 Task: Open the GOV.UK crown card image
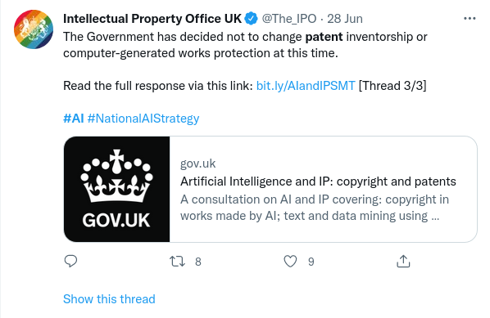click(116, 189)
